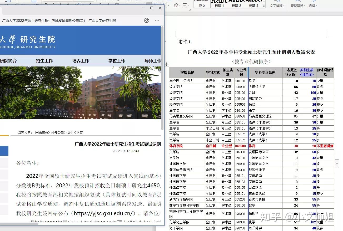The height and width of the screenshot is (231, 343).
Task: Click the 化学化工学院 cell
Action: pos(187,222)
